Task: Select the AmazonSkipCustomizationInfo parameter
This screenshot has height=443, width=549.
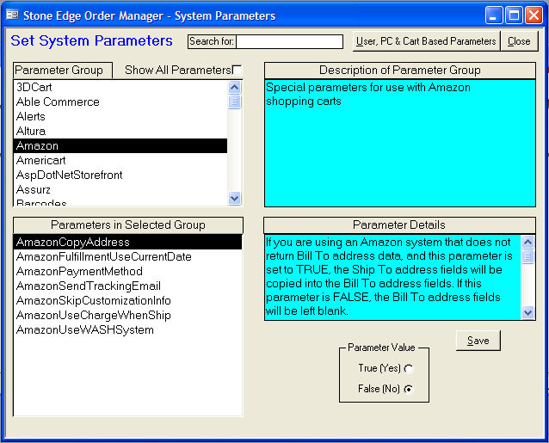Action: click(x=128, y=300)
